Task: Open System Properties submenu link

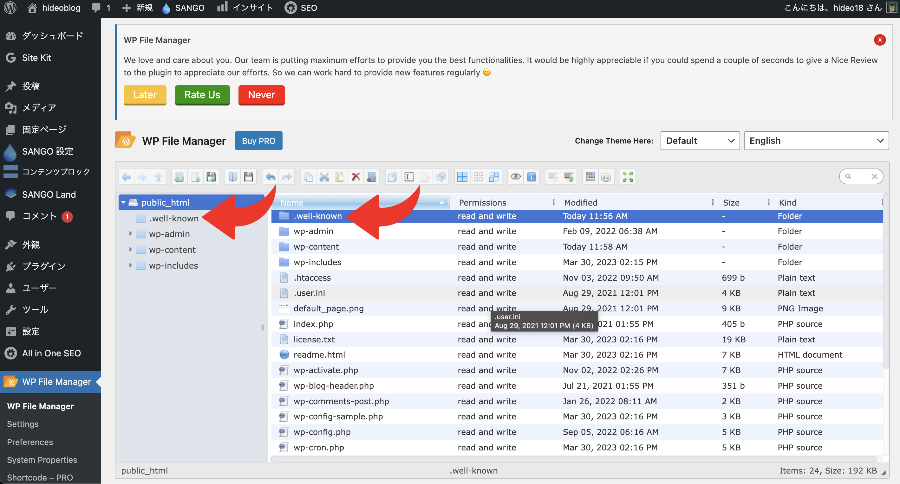Action: pos(42,460)
